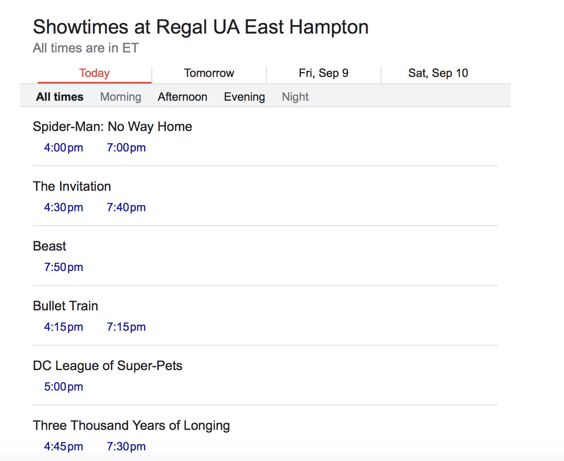
Task: Open the Sat, Sep 10 tab
Action: [x=438, y=73]
